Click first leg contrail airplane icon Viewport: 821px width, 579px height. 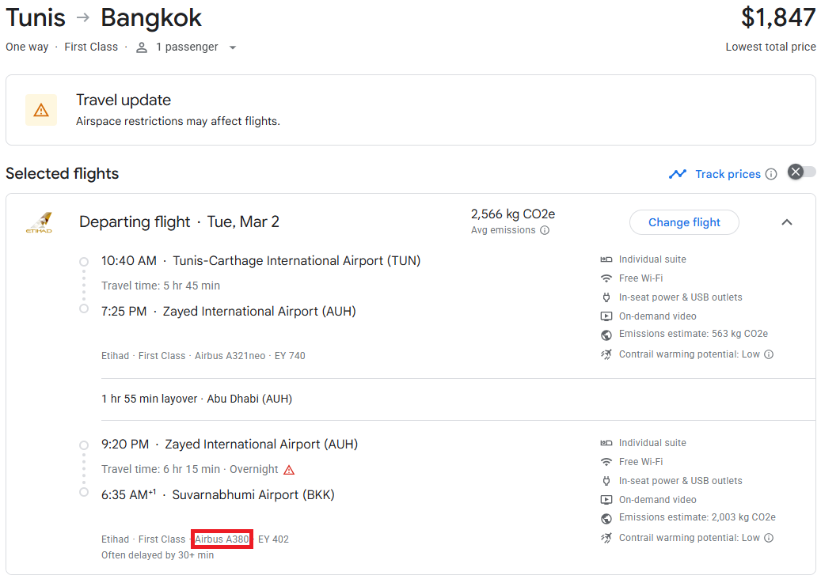pyautogui.click(x=606, y=354)
